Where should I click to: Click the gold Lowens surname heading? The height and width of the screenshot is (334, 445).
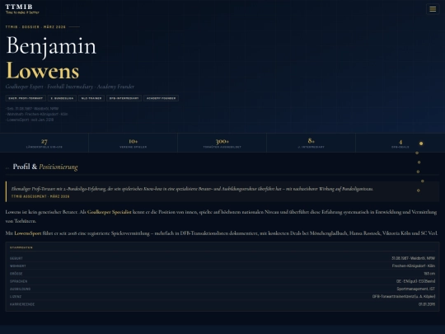pyautogui.click(x=43, y=71)
